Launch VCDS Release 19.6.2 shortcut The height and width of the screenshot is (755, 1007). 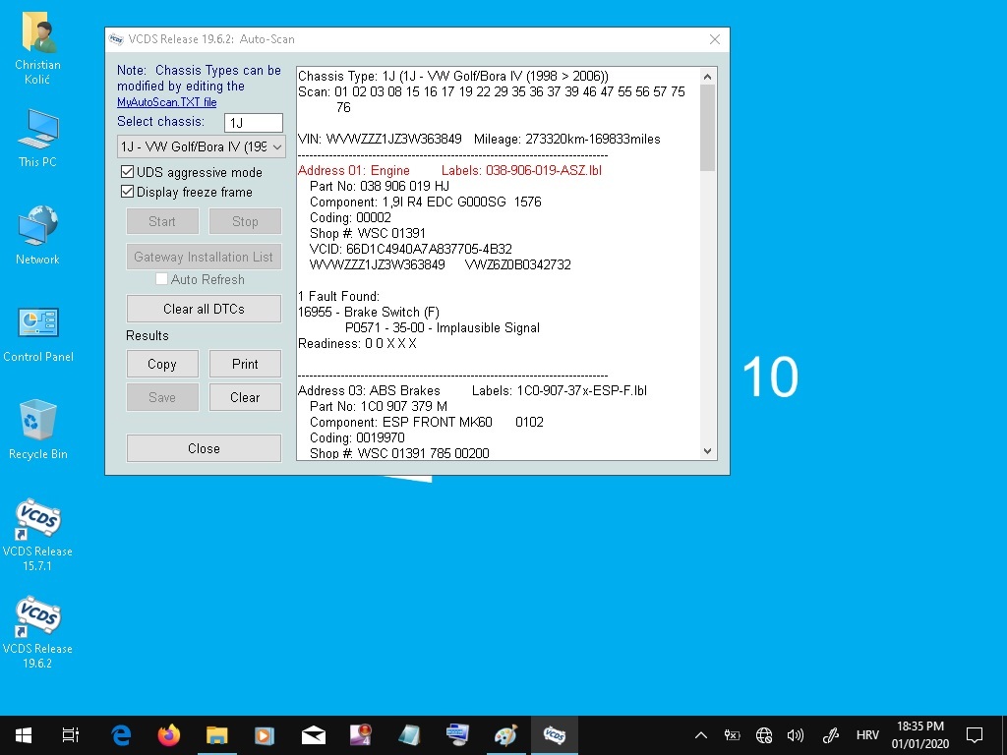(38, 632)
